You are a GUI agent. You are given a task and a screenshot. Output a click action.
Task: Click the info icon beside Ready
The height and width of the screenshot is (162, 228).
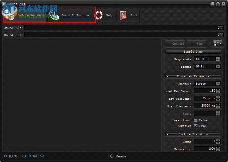click(x=112, y=156)
